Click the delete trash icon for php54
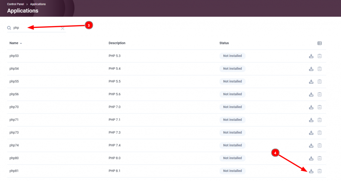341x181 pixels. 319,69
